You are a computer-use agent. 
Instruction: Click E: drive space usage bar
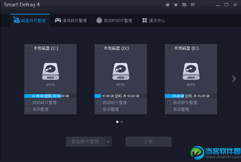pyautogui.click(x=191, y=96)
